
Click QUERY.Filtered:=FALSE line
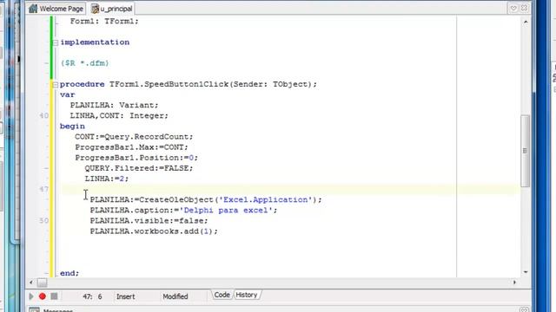click(139, 168)
